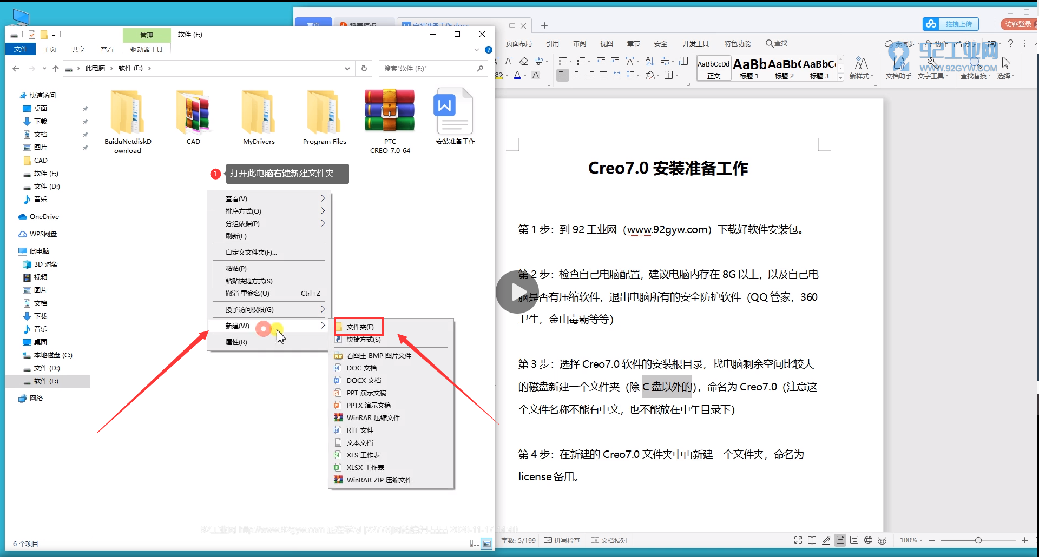Increase indent in WPS ribbon

click(x=615, y=61)
